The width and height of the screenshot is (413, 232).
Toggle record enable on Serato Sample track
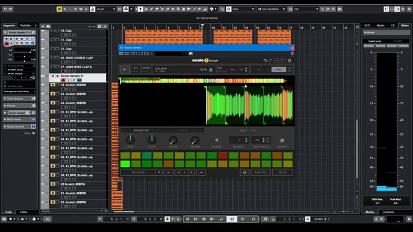63,80
